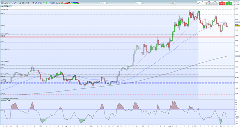Image resolution: width=240 pixels, height=127 pixels.
Task: Select the green up arrow marker
Action: (46, 3)
